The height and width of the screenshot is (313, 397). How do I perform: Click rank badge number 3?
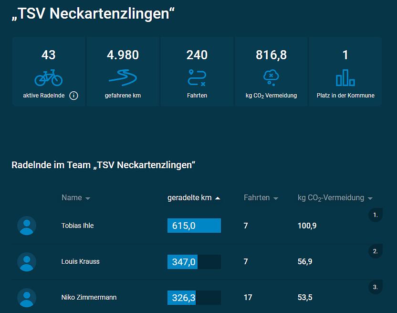coord(376,287)
